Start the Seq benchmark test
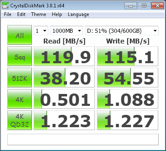The width and height of the screenshot is (166, 151). (20, 56)
